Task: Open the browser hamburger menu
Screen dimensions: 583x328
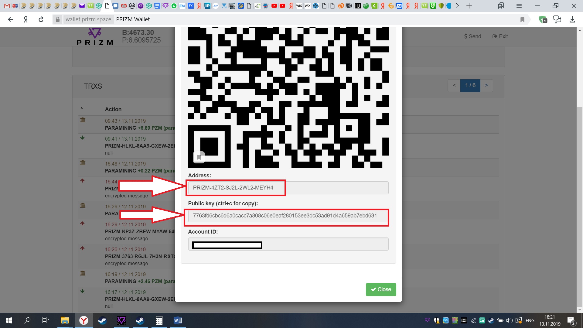Action: (519, 6)
